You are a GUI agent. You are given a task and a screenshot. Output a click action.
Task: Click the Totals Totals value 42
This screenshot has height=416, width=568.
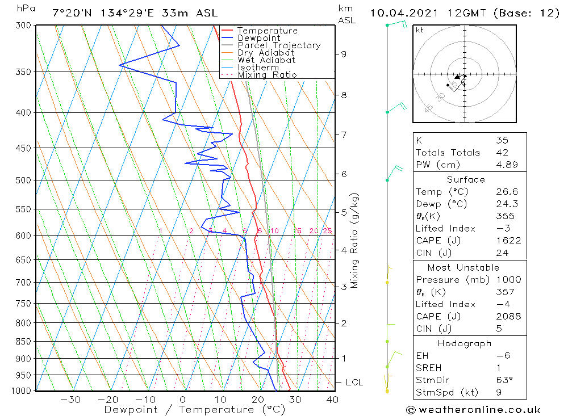[502, 153]
